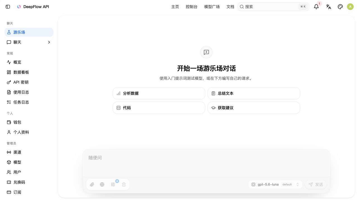Open the notifications bell
This screenshot has height=200, width=357.
click(316, 7)
